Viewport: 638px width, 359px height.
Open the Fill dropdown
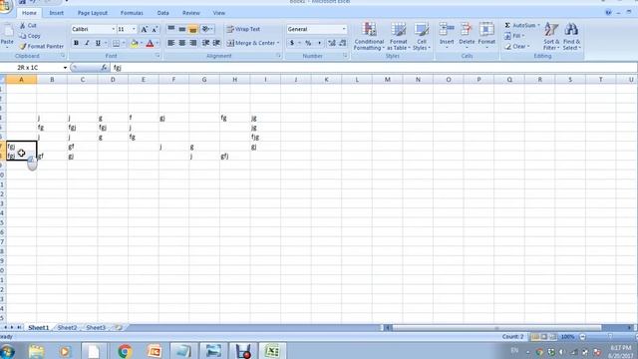[514, 36]
